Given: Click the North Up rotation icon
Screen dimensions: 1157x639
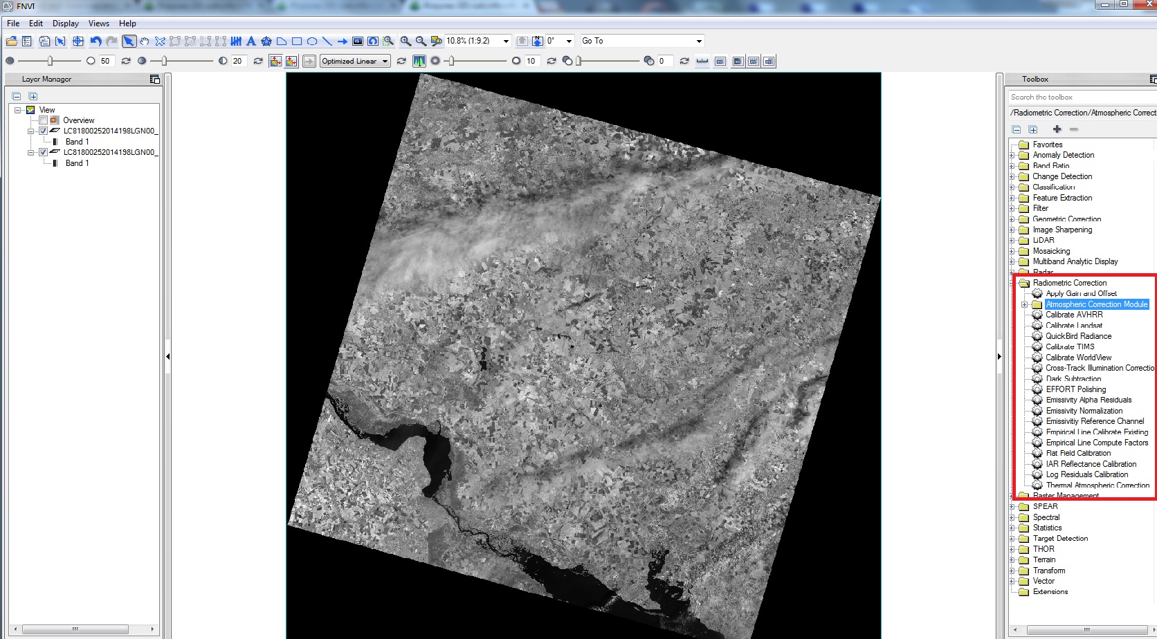Looking at the screenshot, I should 537,41.
